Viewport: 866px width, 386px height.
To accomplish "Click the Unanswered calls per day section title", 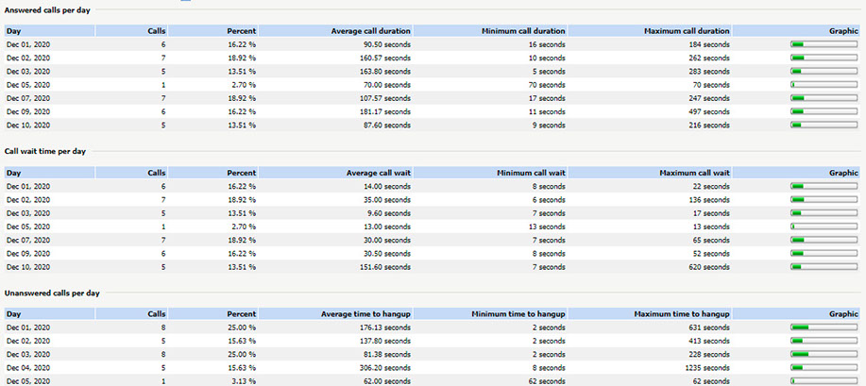I will 52,294.
